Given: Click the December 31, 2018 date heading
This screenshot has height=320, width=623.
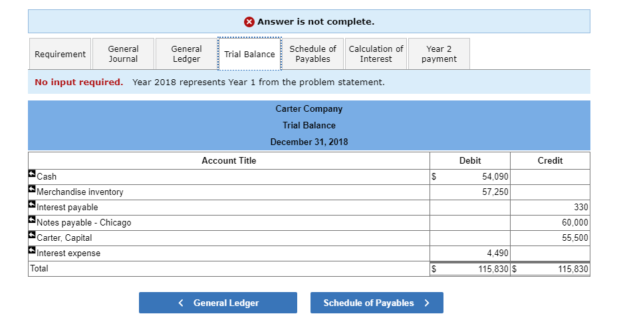Looking at the screenshot, I should click(309, 142).
